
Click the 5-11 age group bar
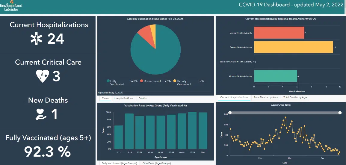pyautogui.click(x=119, y=137)
